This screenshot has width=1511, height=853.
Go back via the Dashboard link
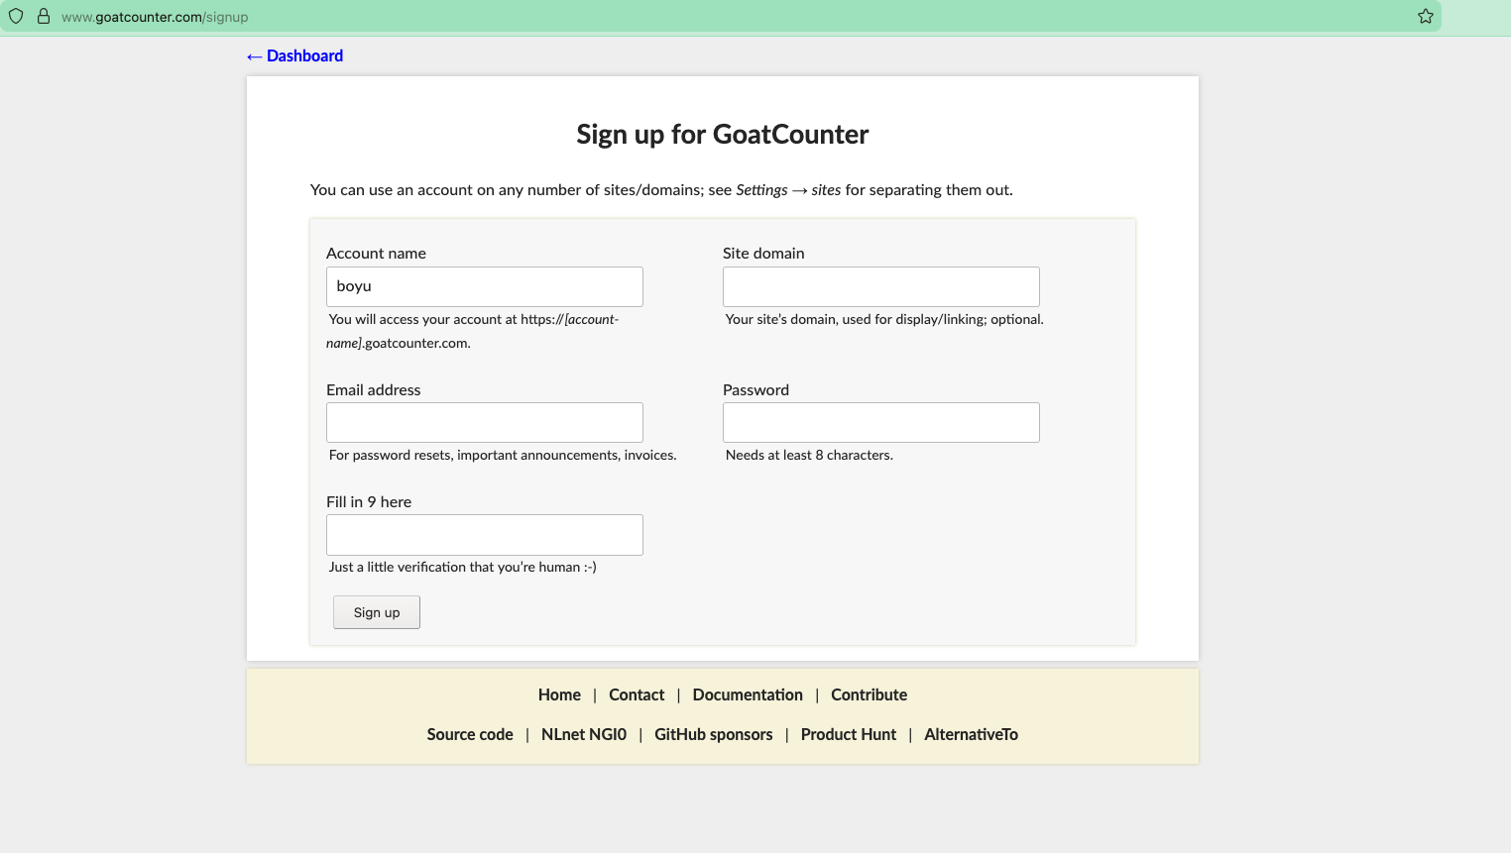pos(295,56)
